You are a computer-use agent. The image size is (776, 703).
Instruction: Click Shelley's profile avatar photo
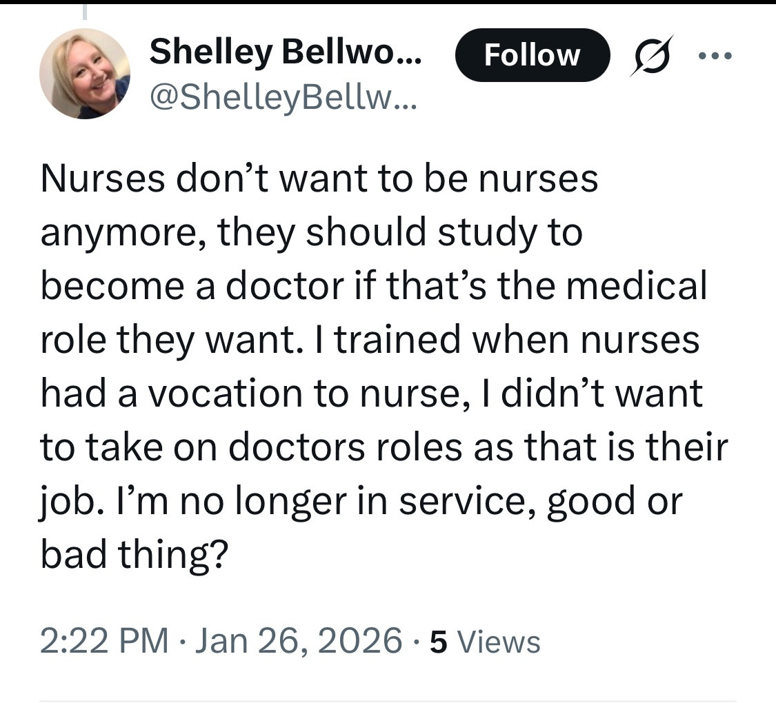[84, 74]
